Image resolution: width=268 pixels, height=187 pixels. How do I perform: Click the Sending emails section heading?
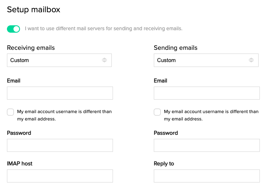pos(175,48)
